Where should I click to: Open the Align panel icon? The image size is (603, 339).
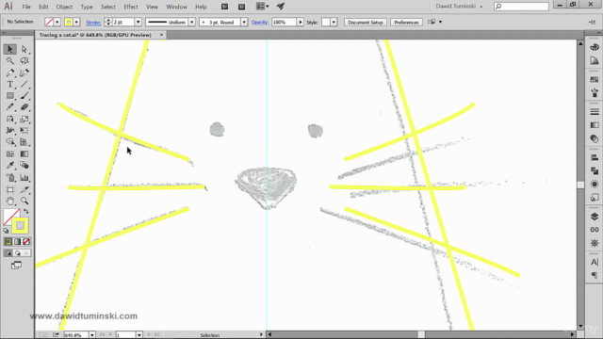point(595,157)
